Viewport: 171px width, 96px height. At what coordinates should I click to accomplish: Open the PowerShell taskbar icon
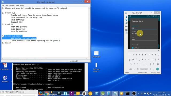click(96, 94)
